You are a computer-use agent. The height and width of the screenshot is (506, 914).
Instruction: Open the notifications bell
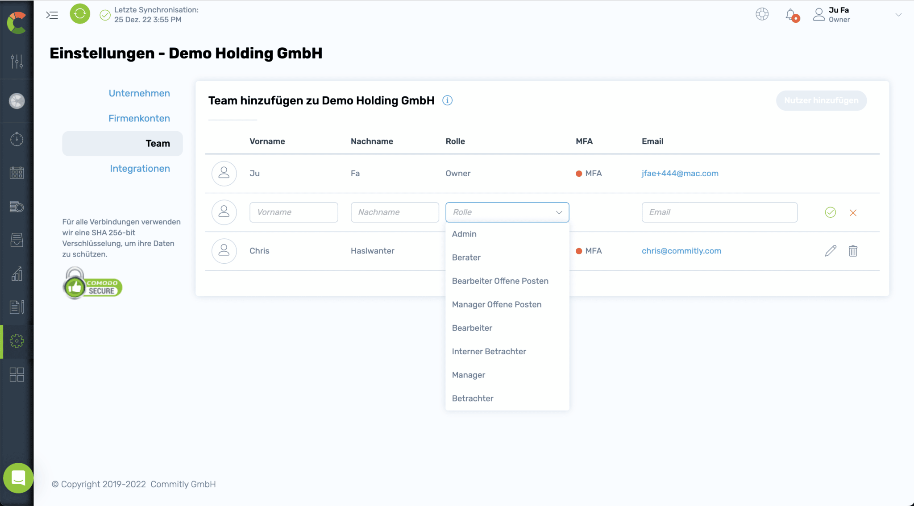791,15
